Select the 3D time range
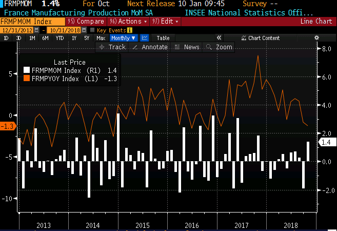The width and height of the screenshot is (337, 231). (x=18, y=38)
